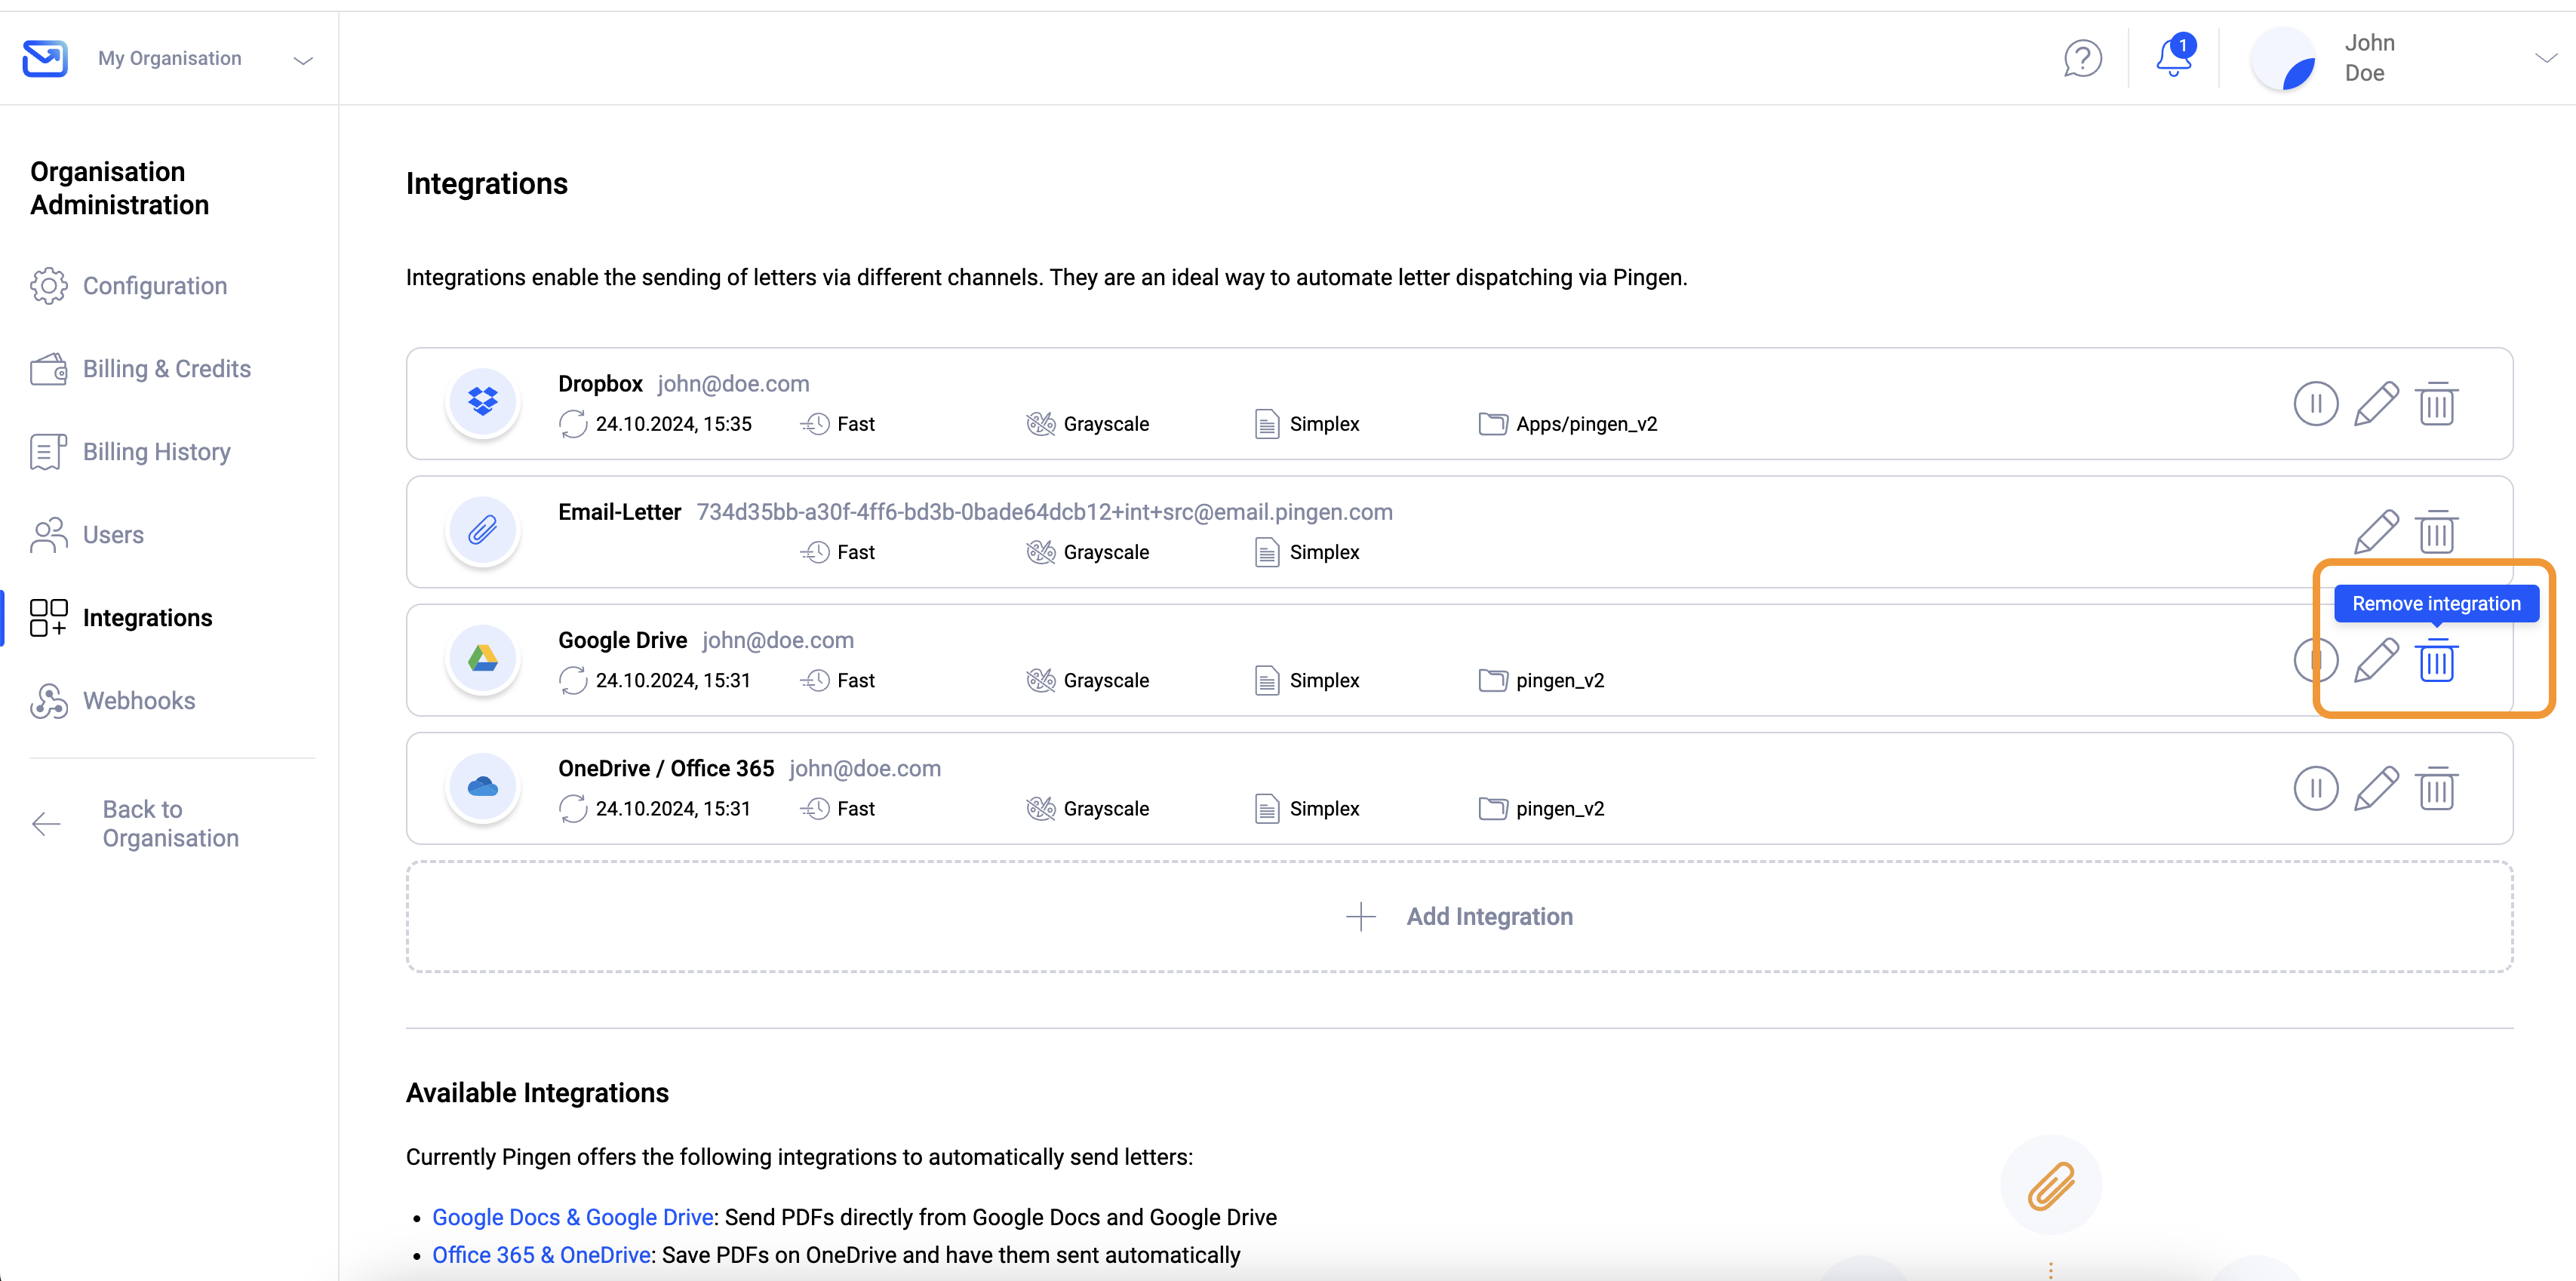Image resolution: width=2576 pixels, height=1281 pixels.
Task: Click the Dropbox logo icon
Action: point(483,402)
